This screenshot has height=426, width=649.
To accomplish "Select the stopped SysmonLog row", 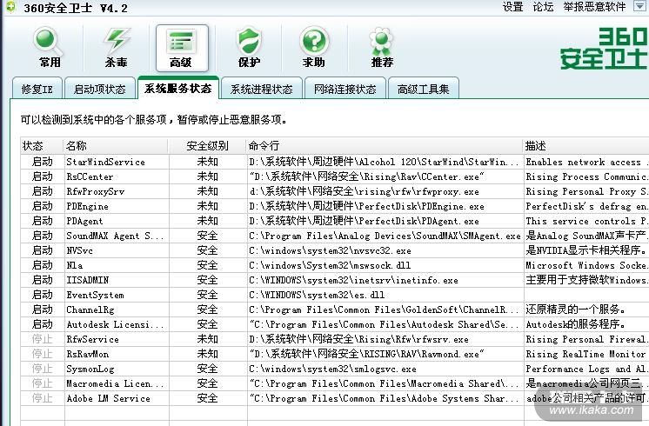I will (334, 369).
